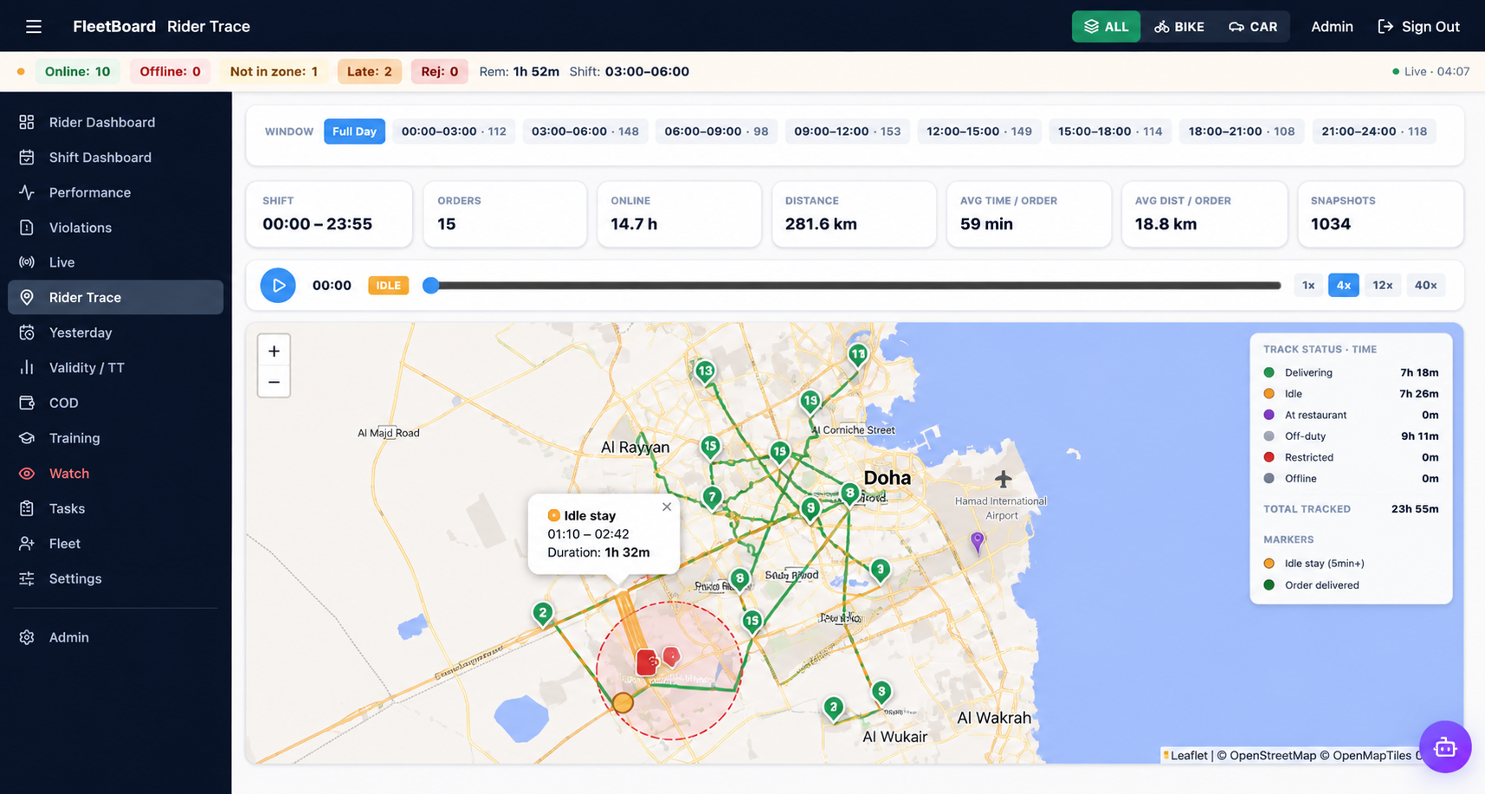Click the Not in zone: 1 badge
Image resolution: width=1485 pixels, height=794 pixels.
274,72
